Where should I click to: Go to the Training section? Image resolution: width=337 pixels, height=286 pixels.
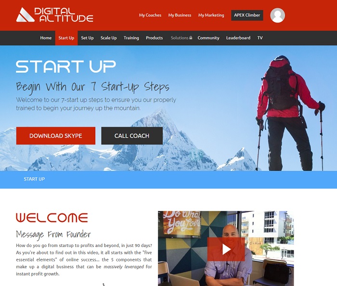[131, 38]
